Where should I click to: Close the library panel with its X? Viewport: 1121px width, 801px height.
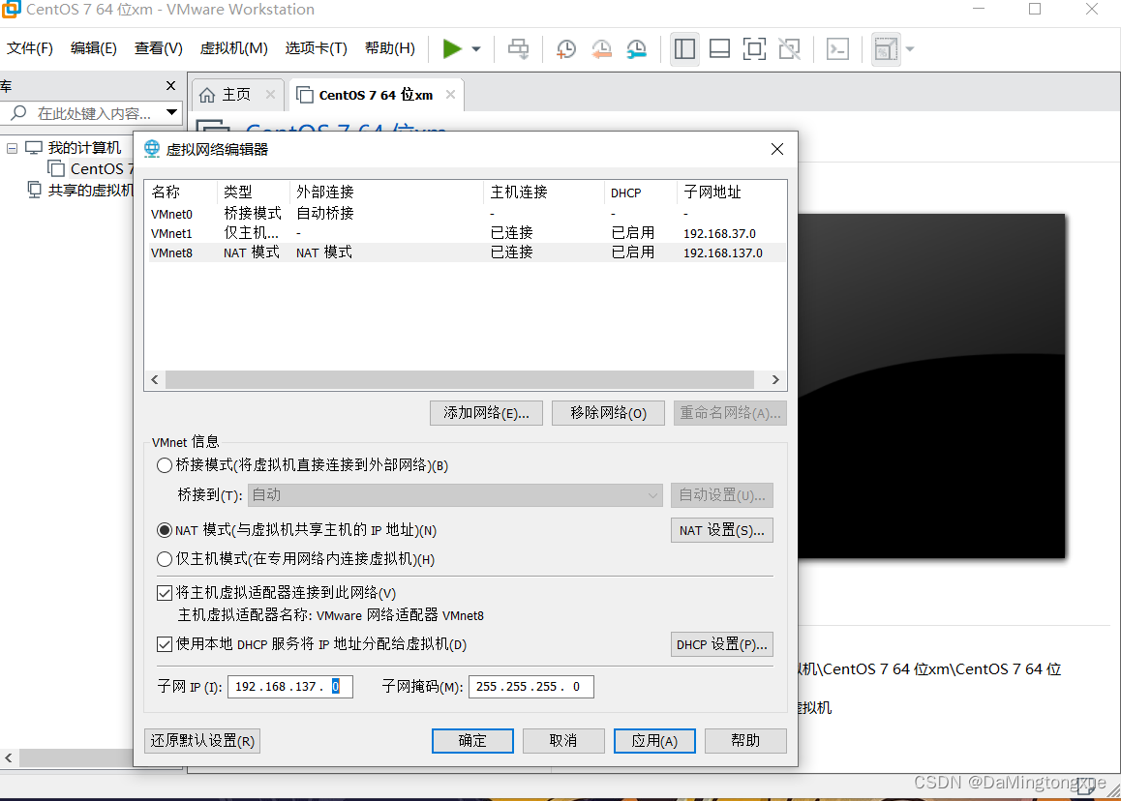pyautogui.click(x=170, y=86)
